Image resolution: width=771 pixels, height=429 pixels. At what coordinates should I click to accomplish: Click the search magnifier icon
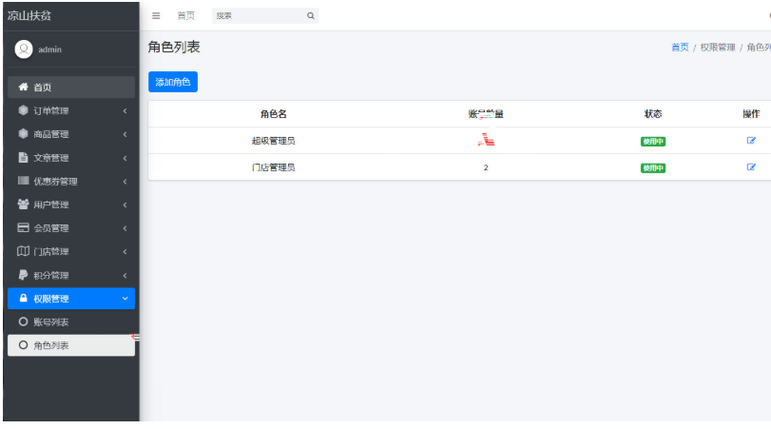(x=310, y=16)
